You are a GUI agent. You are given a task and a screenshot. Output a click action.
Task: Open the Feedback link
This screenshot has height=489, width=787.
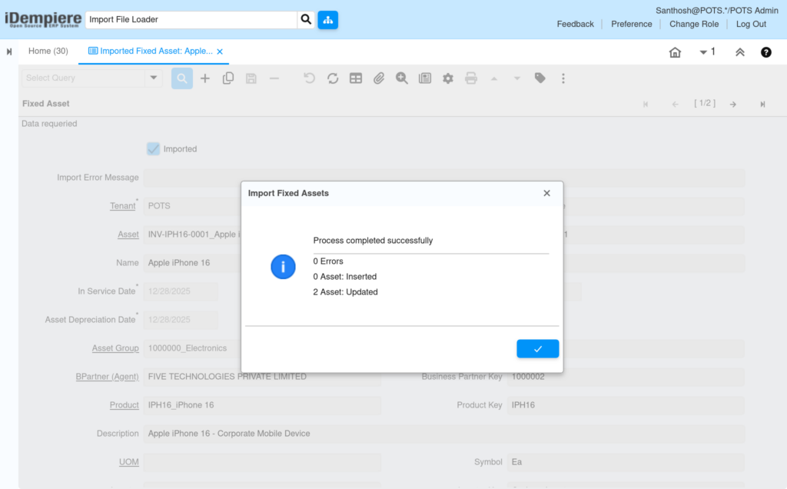point(575,24)
